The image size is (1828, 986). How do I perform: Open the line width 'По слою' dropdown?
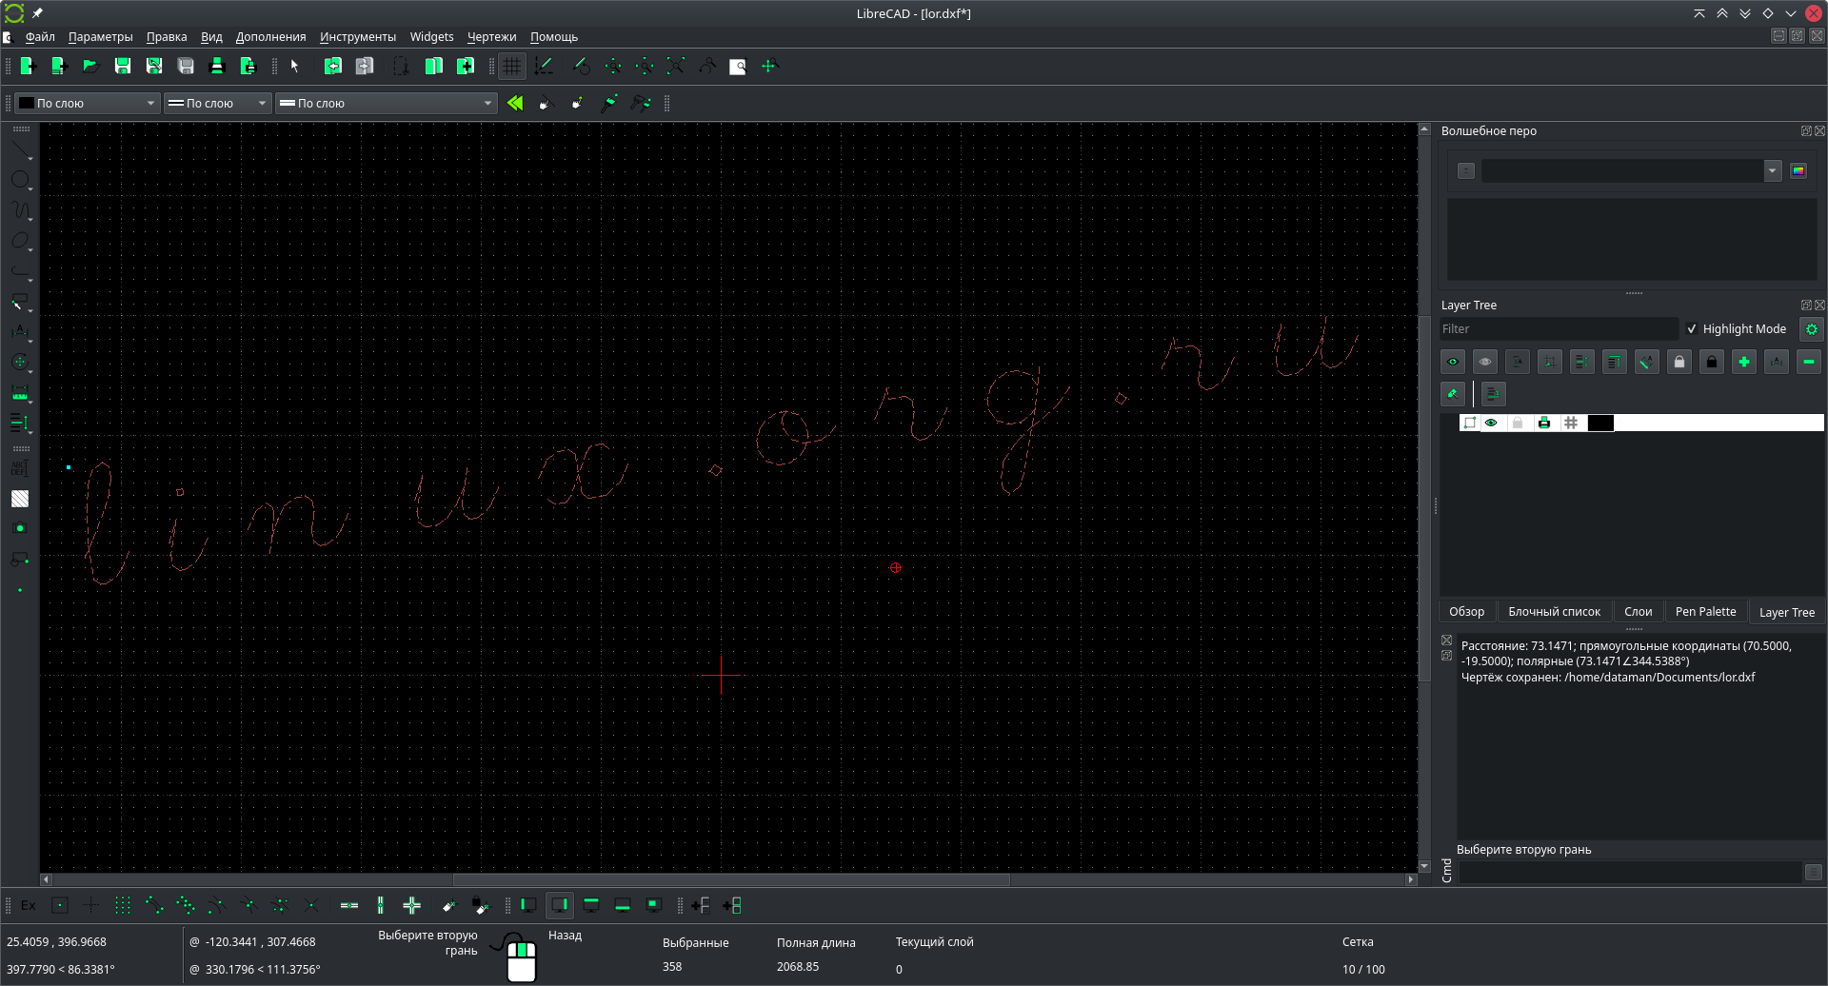217,103
